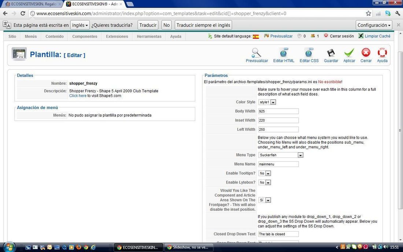The width and height of the screenshot is (403, 252).
Task: Close the translation bar with the X
Action: point(398,25)
